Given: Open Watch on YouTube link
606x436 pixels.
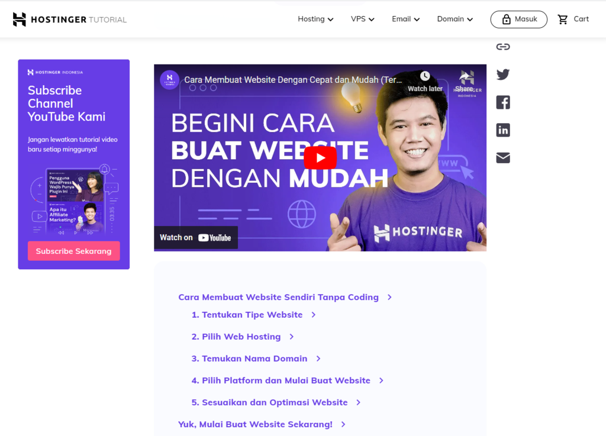Looking at the screenshot, I should click(x=195, y=238).
